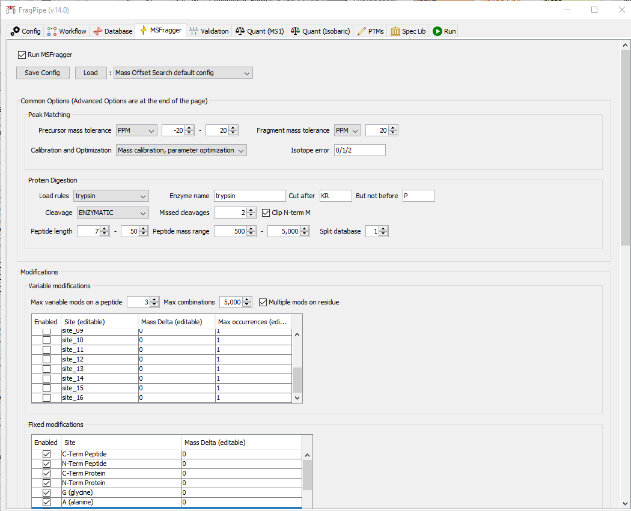This screenshot has height=511, width=631.
Task: Uncheck Multiple mods on residue
Action: 263,301
